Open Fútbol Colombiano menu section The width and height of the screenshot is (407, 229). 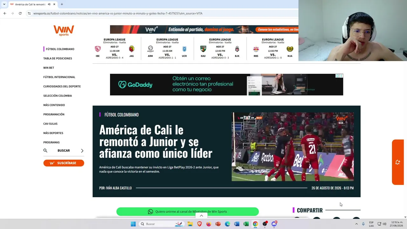click(60, 49)
